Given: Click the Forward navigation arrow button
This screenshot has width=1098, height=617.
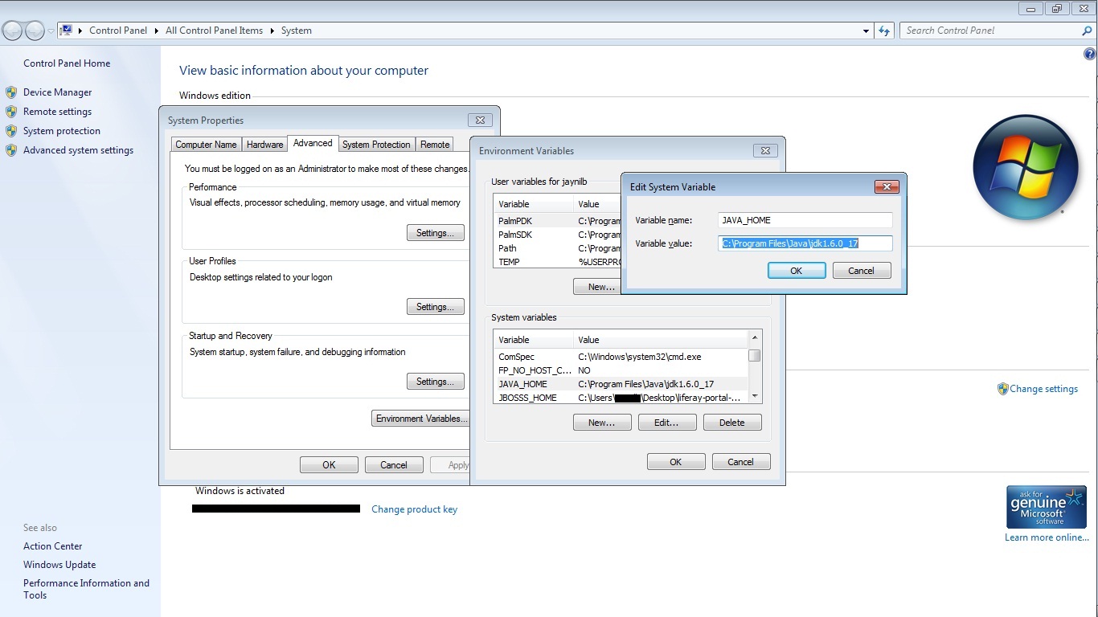Looking at the screenshot, I should (x=35, y=31).
